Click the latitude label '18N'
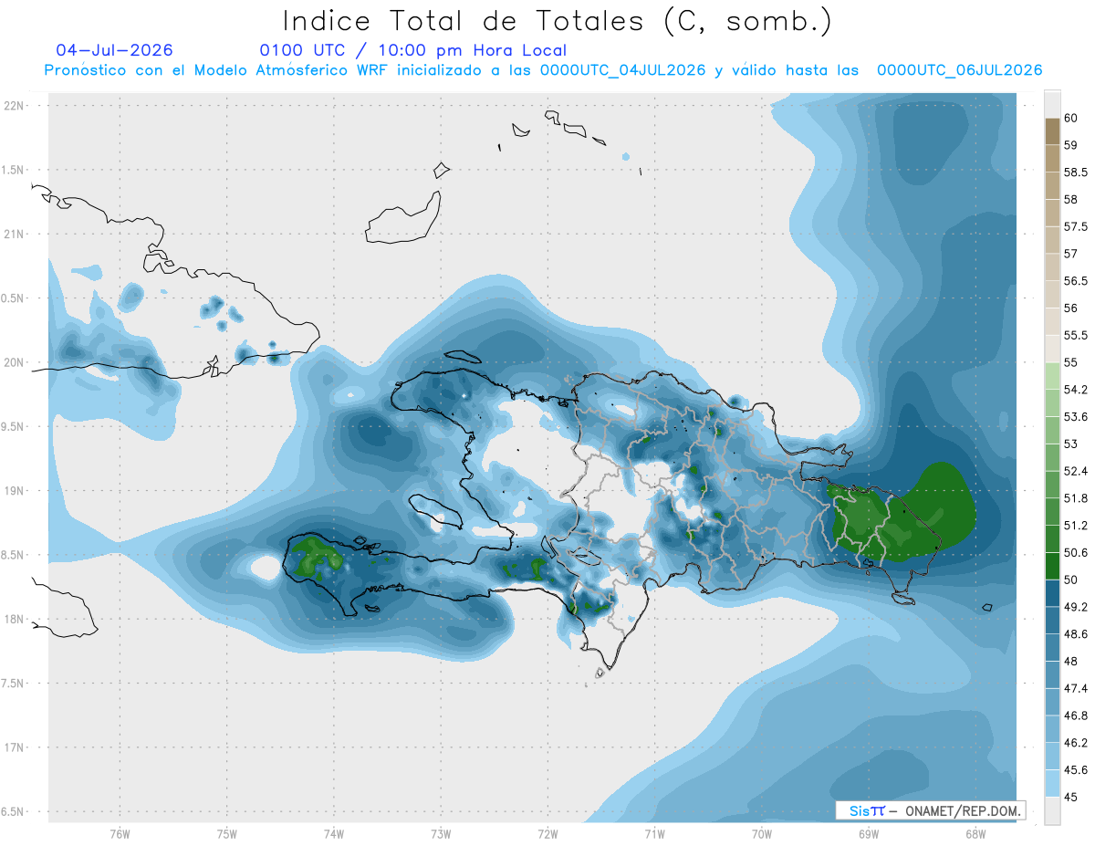1095x846 pixels. click(x=14, y=619)
